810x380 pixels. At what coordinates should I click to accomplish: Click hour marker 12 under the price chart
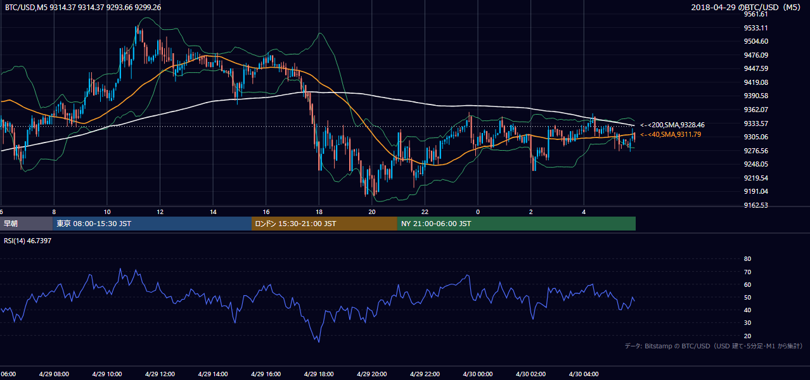[160, 212]
